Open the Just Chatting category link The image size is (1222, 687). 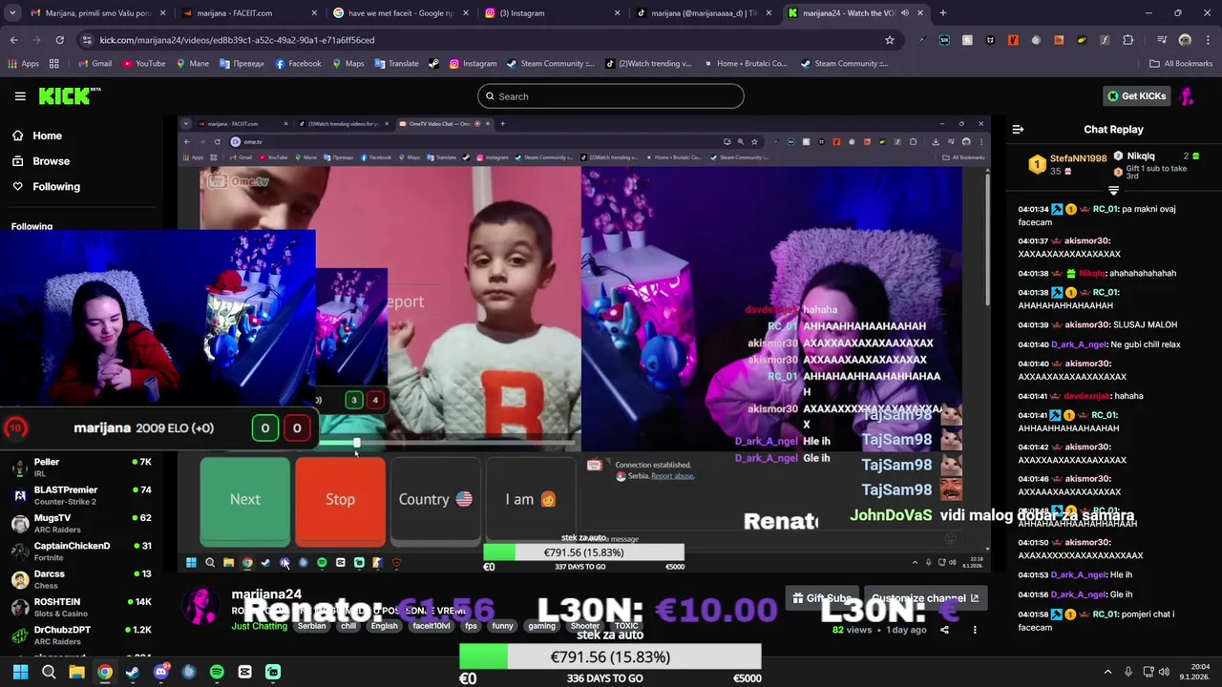click(x=259, y=626)
